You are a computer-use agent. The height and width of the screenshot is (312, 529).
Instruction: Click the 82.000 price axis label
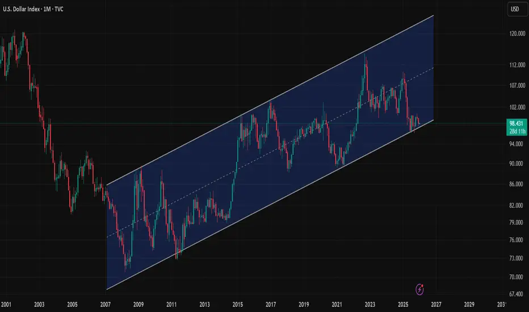[x=517, y=205]
